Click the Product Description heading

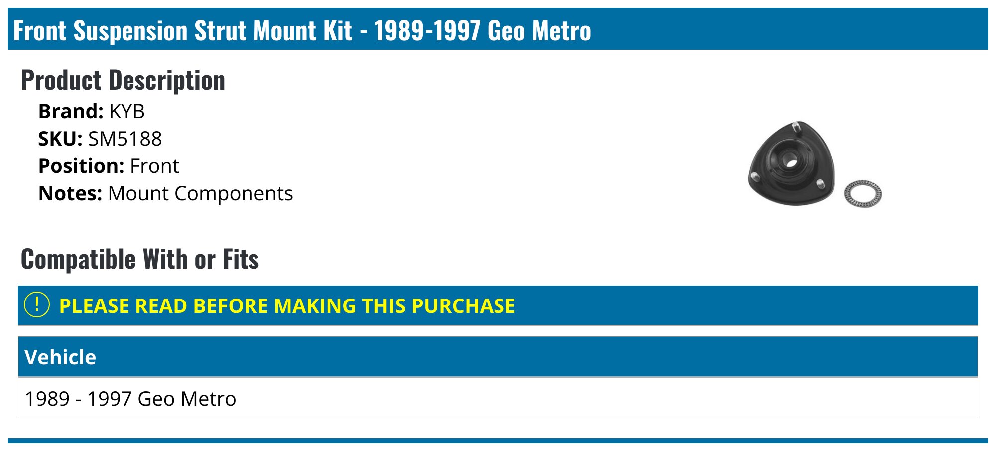pyautogui.click(x=123, y=80)
